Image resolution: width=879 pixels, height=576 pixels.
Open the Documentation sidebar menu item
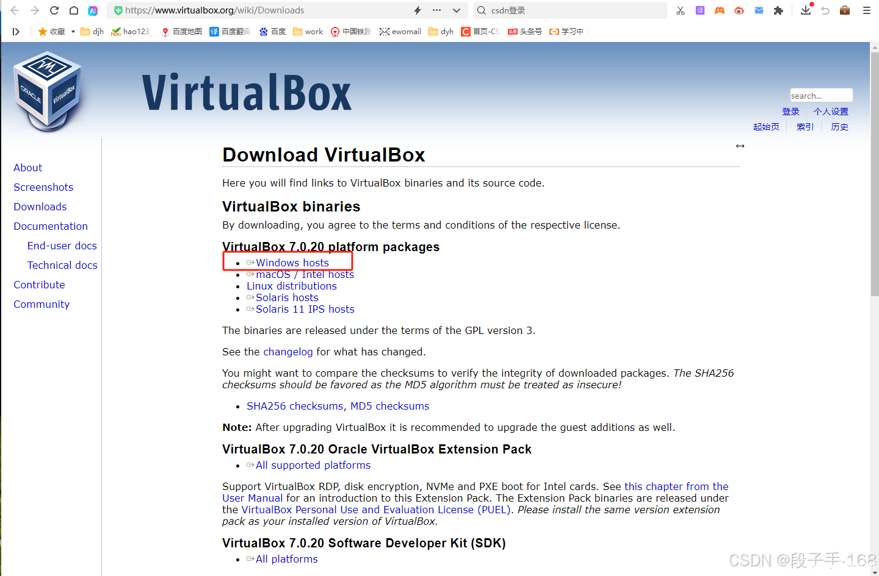(51, 226)
